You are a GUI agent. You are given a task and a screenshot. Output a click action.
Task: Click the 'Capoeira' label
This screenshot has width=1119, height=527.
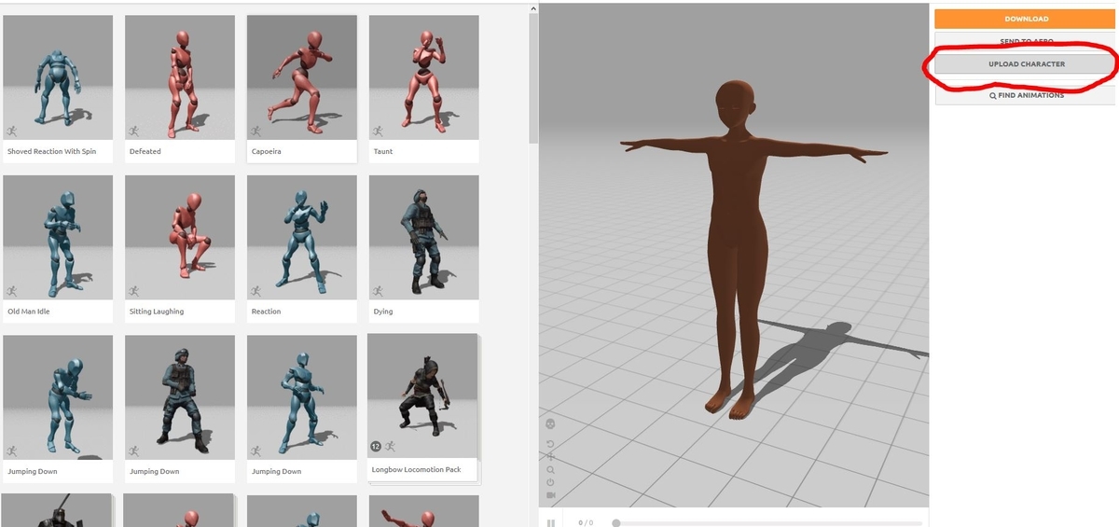point(267,151)
